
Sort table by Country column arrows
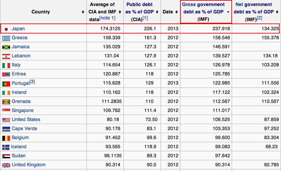tap(83, 12)
